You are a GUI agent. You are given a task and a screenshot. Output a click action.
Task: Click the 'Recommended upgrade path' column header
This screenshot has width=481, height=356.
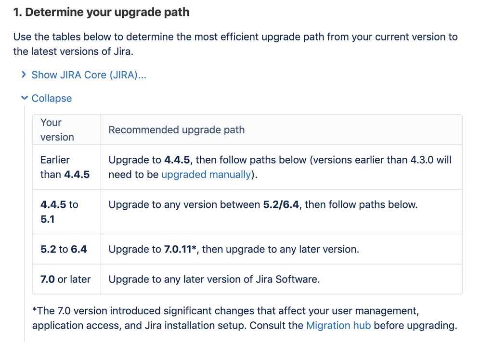281,130
